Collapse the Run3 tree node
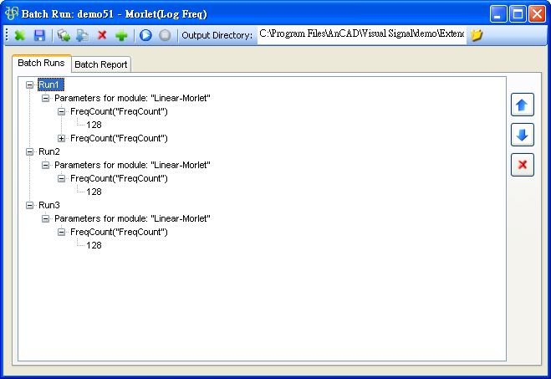Viewport: 551px width, 379px height. 30,205
